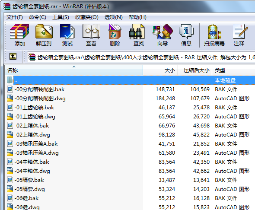Show archive Info (信息) icon
The width and height of the screenshot is (255, 210).
point(186,32)
